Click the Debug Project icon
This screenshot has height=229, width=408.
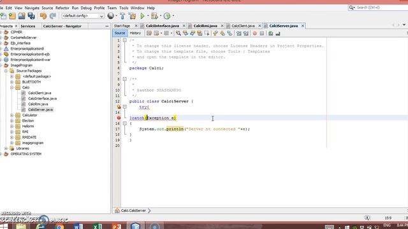(154, 16)
